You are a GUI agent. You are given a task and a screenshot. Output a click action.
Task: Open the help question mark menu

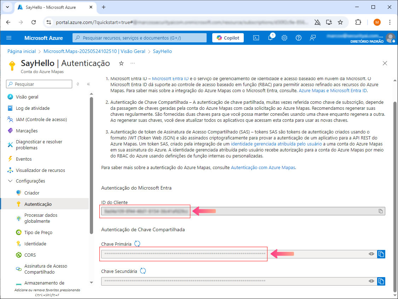[299, 38]
